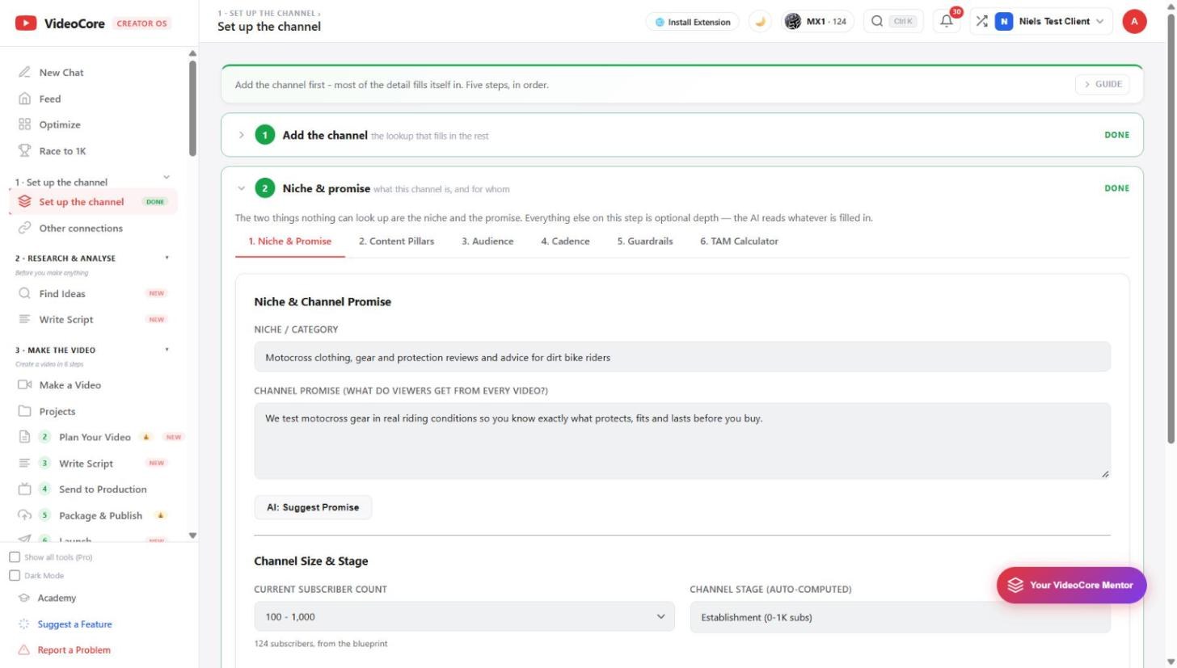Screen dimensions: 1177x668
Task: Click the Projects folder icon
Action: click(x=24, y=411)
